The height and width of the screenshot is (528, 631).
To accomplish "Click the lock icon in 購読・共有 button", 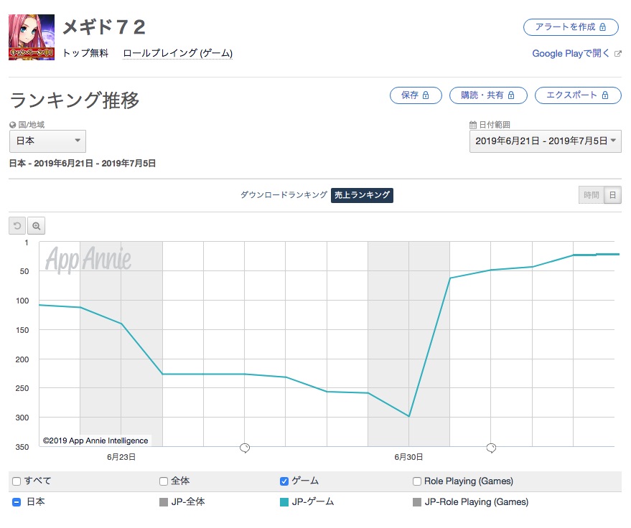I will [x=511, y=95].
